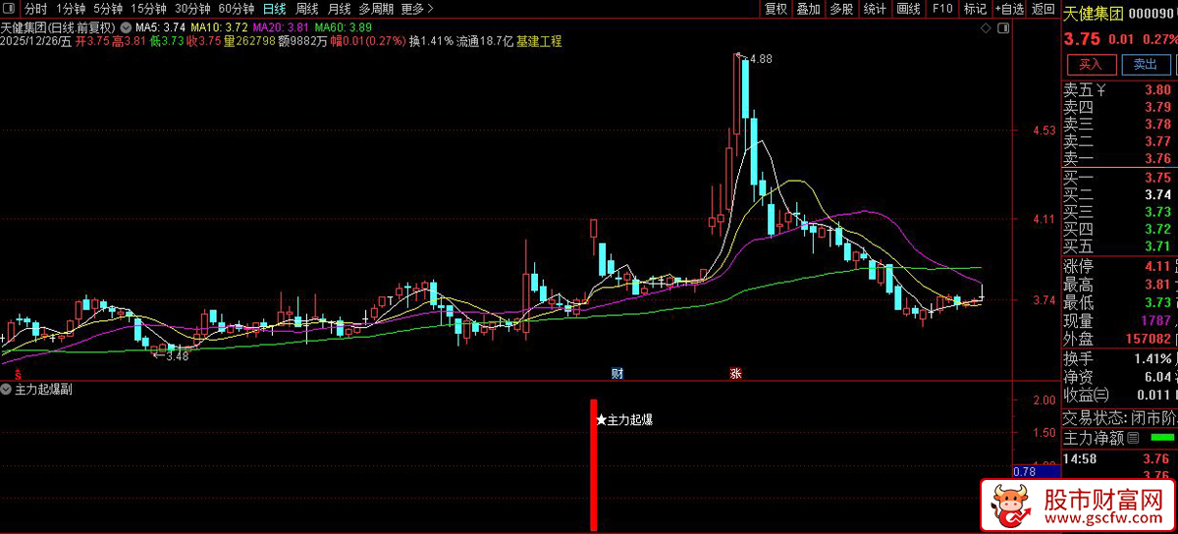Open the 主力净额 list icon
Screen dimensions: 1178x534
point(1132,437)
